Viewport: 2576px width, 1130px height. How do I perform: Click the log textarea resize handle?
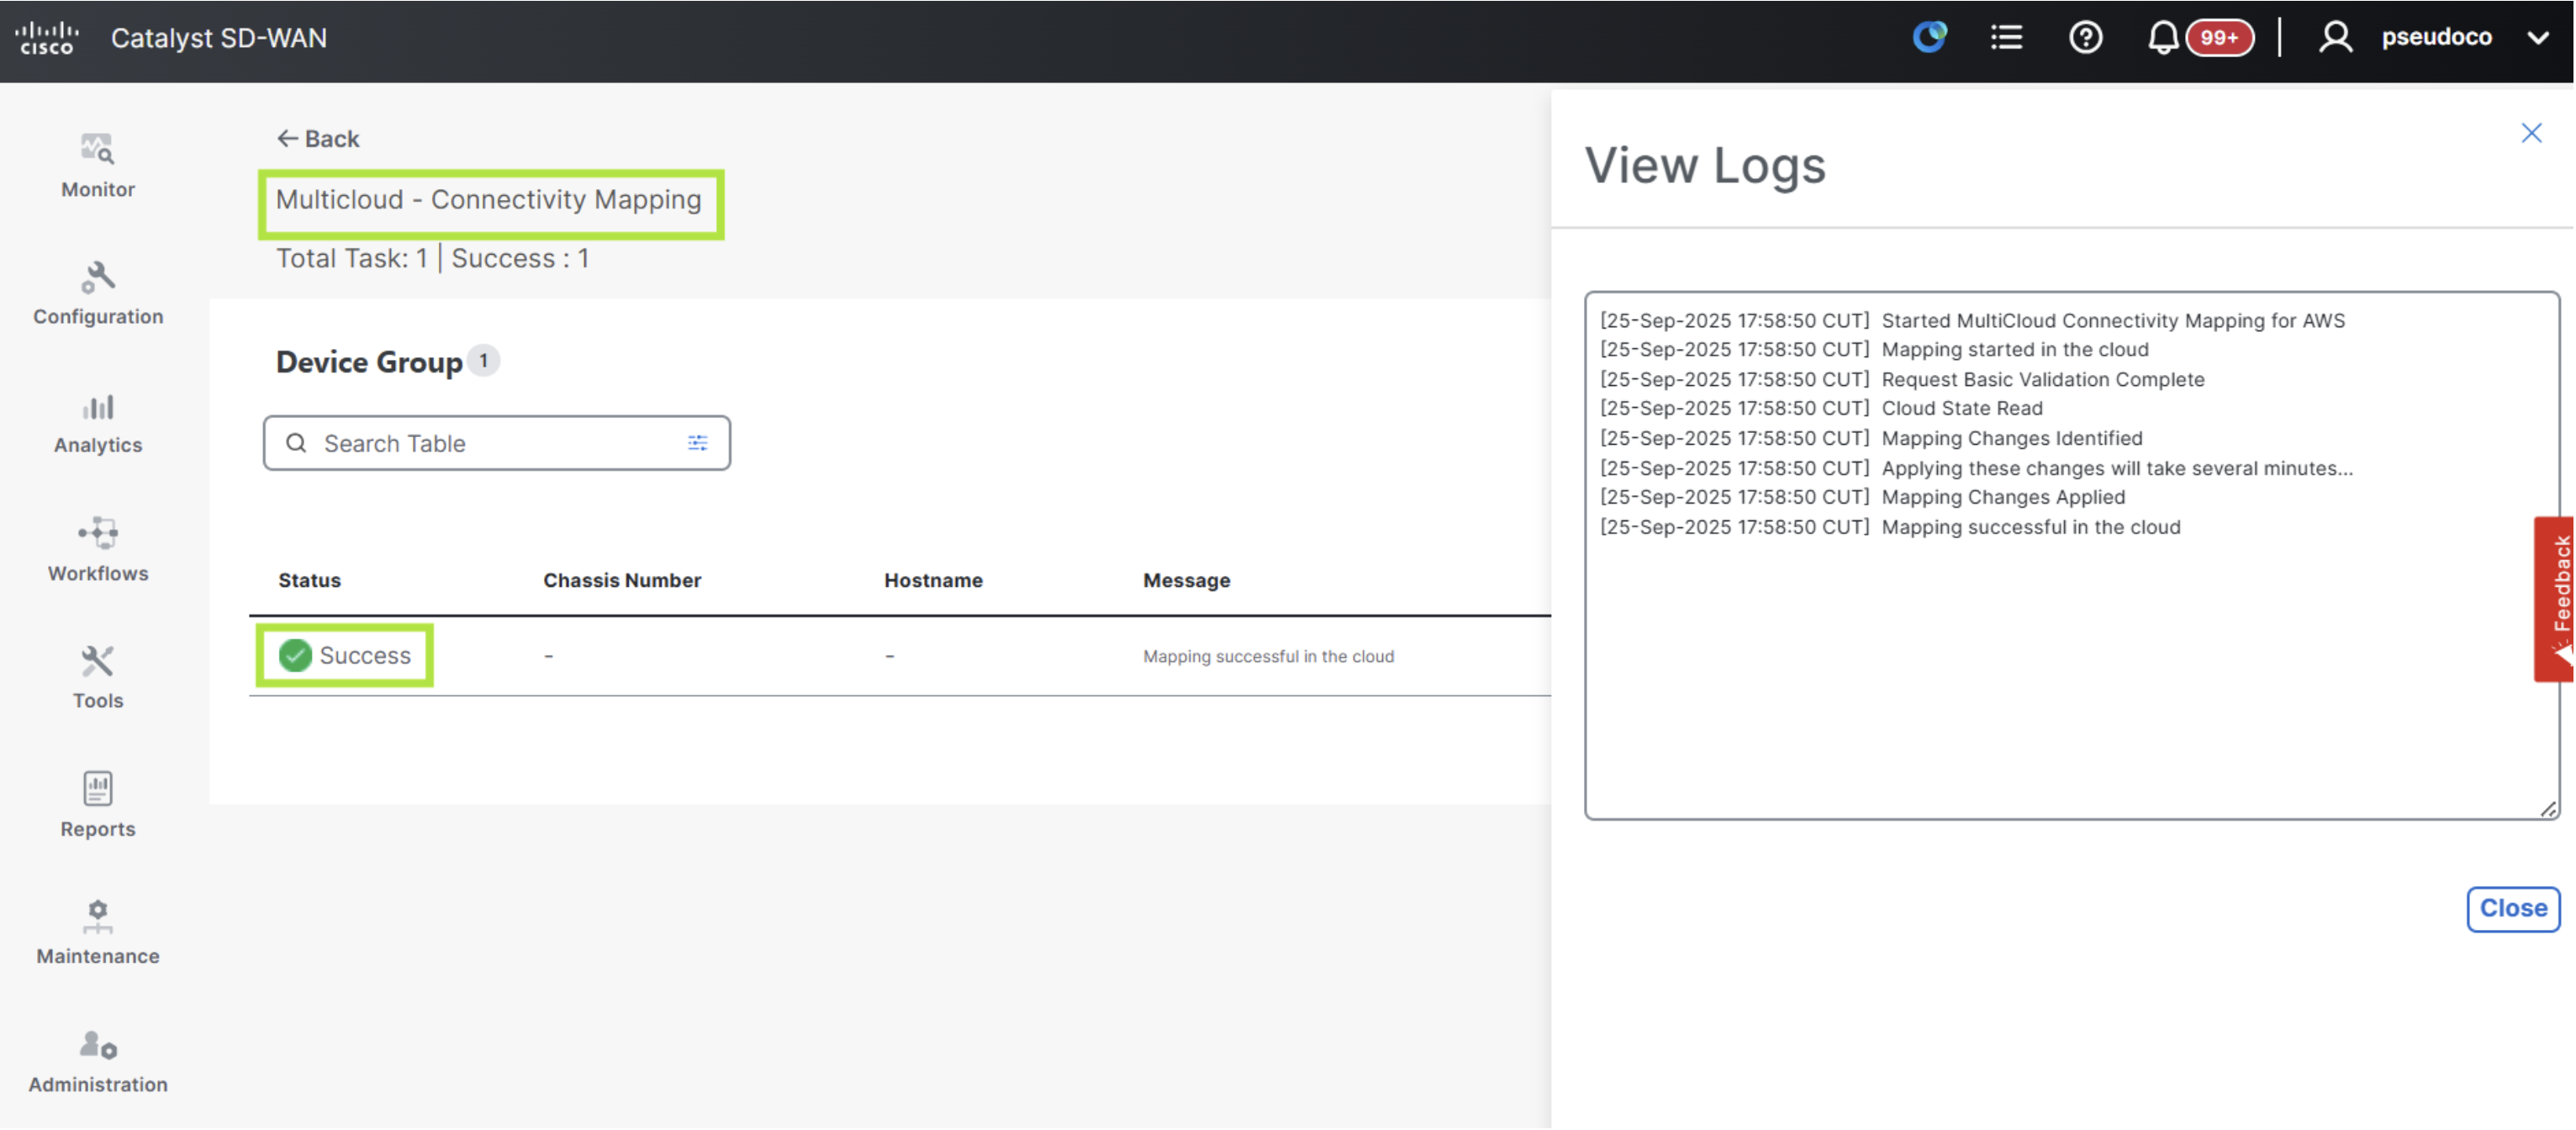click(2548, 809)
